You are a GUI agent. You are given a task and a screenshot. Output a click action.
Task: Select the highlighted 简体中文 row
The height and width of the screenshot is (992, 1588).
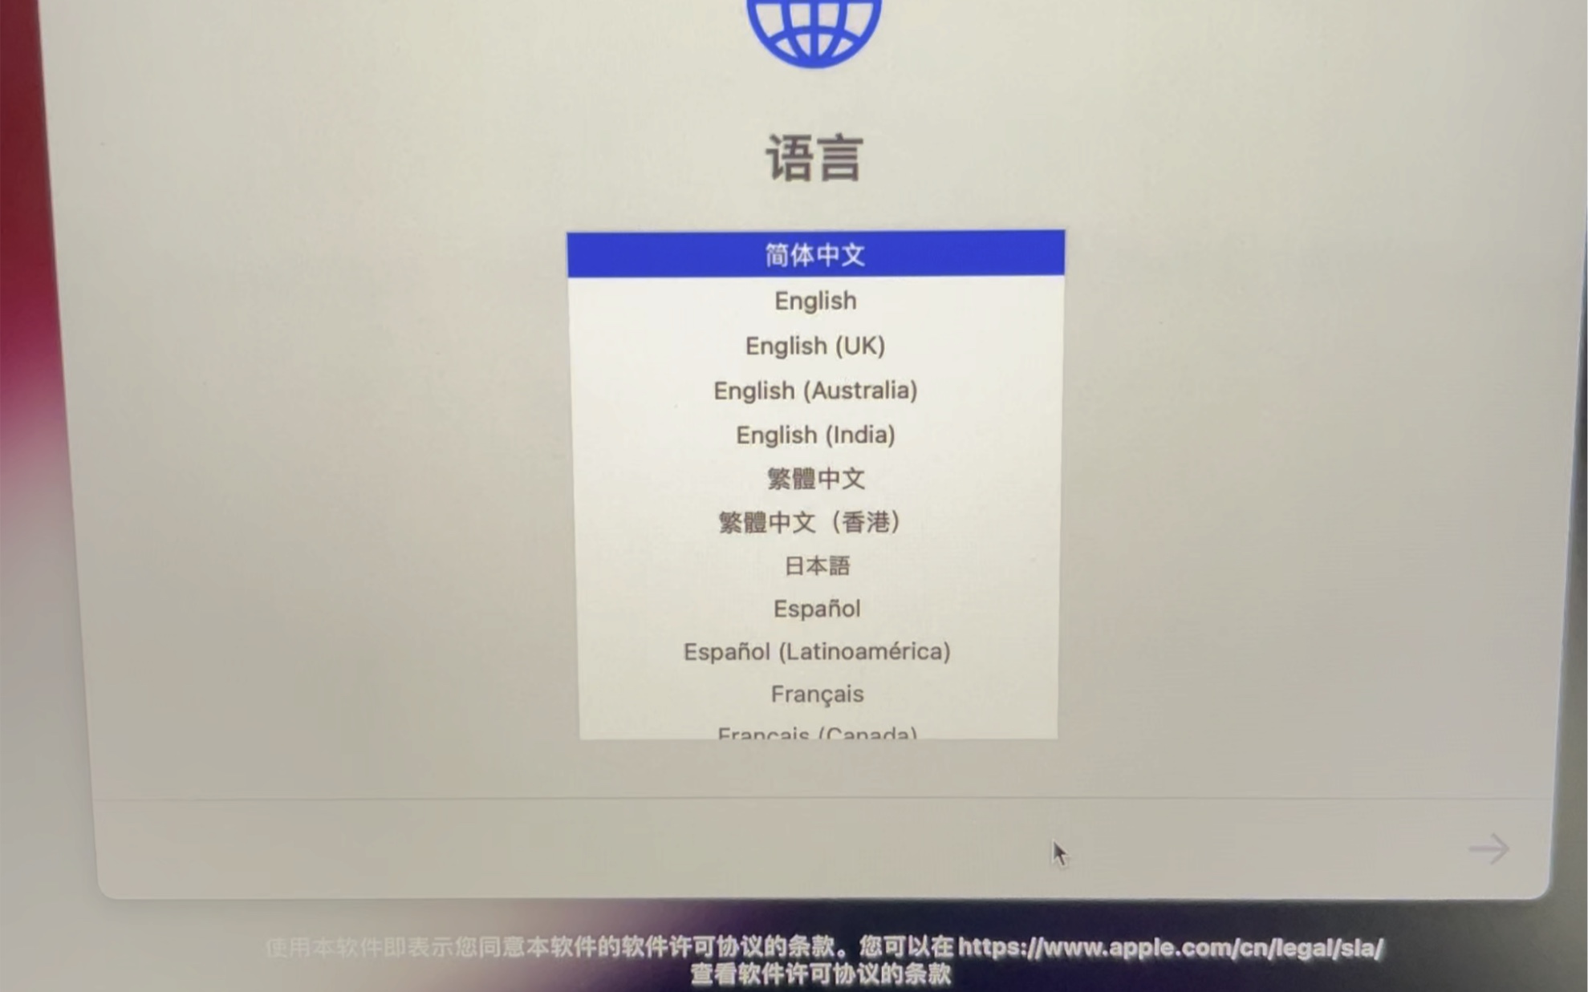813,253
